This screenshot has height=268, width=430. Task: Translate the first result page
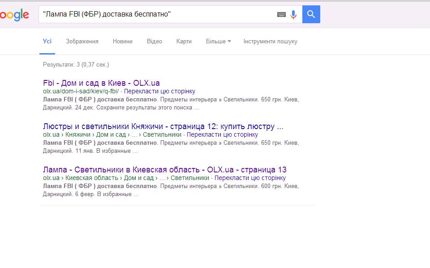(x=159, y=91)
